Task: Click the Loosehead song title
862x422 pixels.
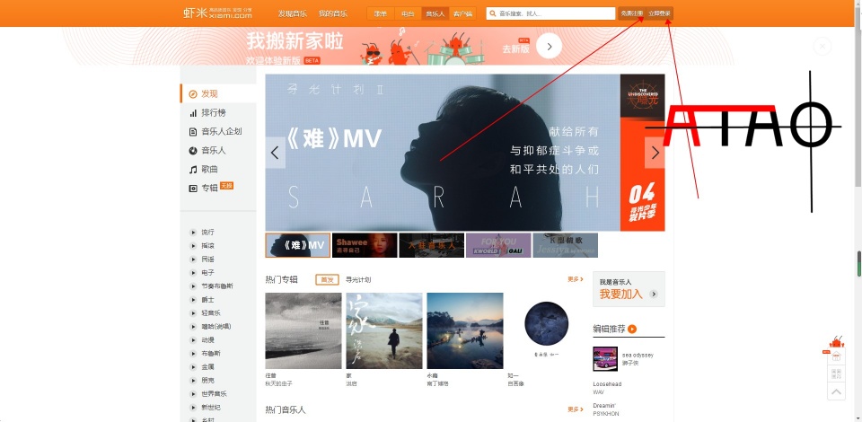Action: tap(607, 384)
